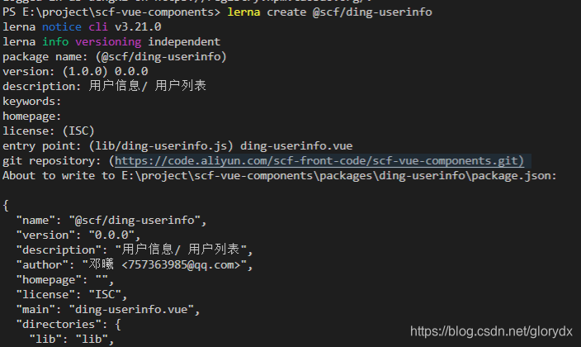Click the JSON '"author"' line with email

(135, 264)
